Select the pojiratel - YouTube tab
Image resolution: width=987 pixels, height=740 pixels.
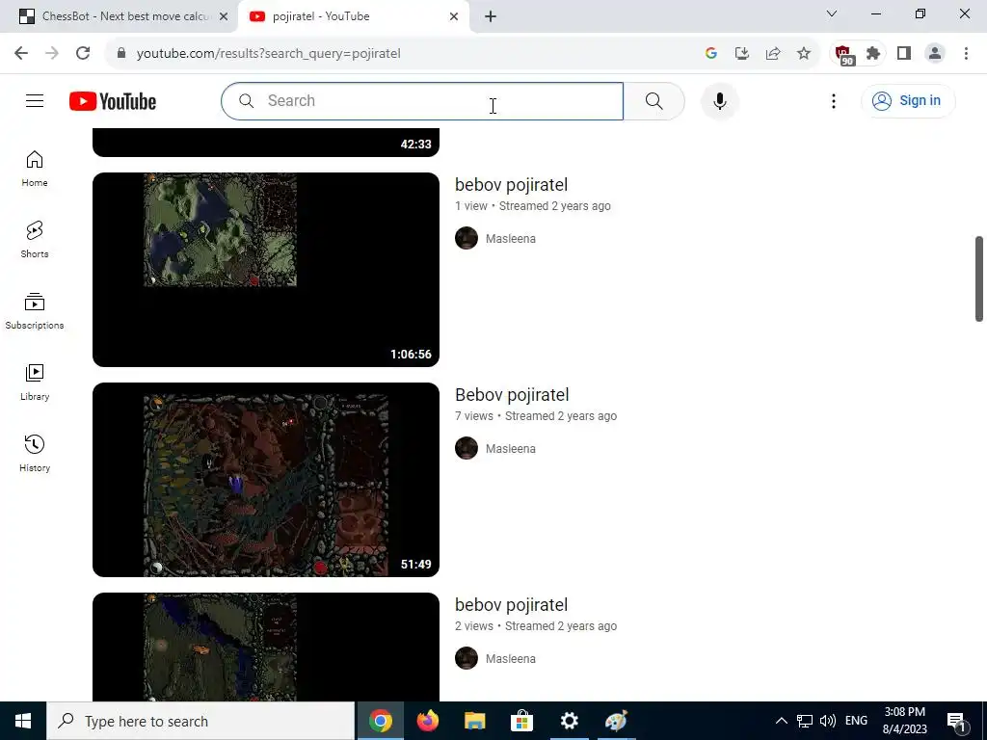click(x=353, y=16)
